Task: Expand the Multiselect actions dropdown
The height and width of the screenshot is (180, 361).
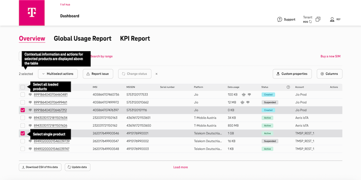Action: pos(57,74)
